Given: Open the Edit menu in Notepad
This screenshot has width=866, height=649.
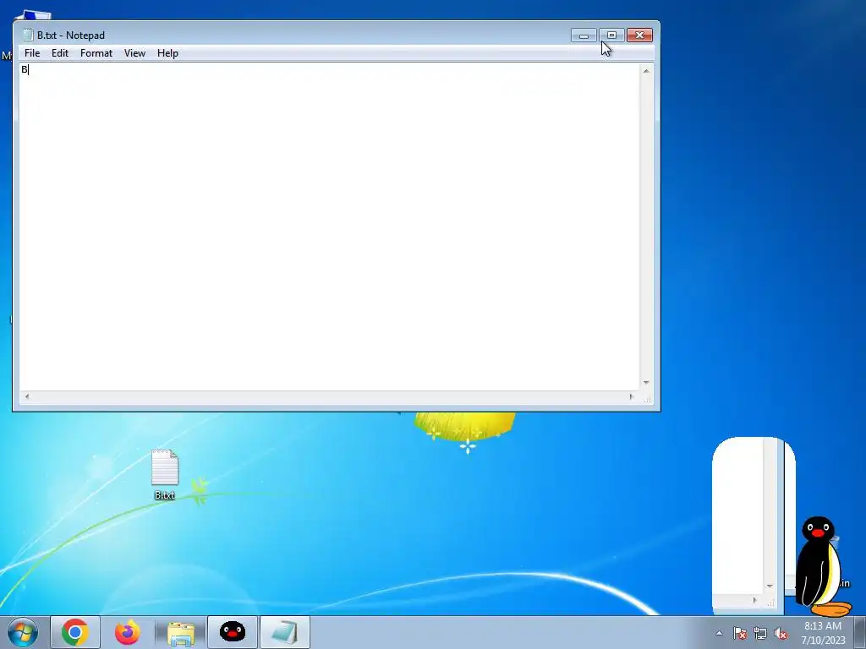Looking at the screenshot, I should 60,53.
